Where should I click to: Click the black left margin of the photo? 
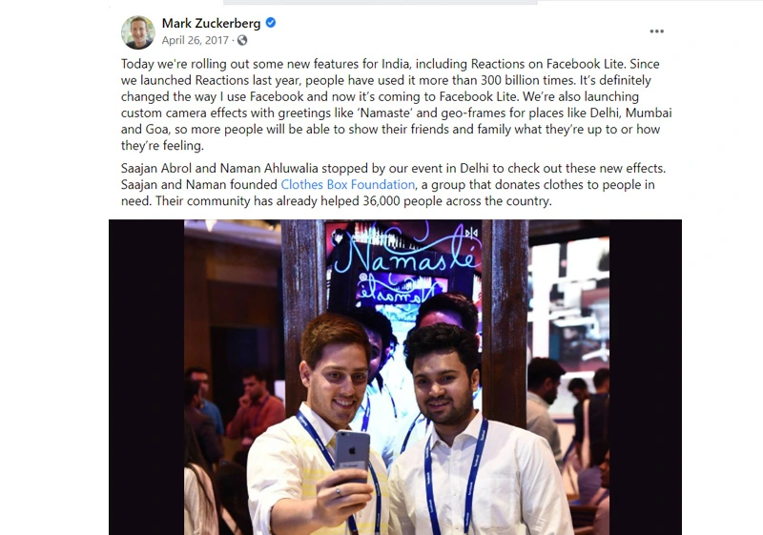click(x=146, y=377)
